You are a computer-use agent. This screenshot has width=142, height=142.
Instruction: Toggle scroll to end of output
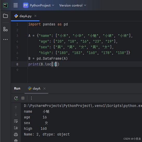click(16, 128)
